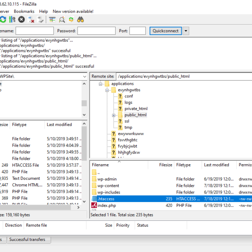Sort local files by Filetype column

coord(27,124)
